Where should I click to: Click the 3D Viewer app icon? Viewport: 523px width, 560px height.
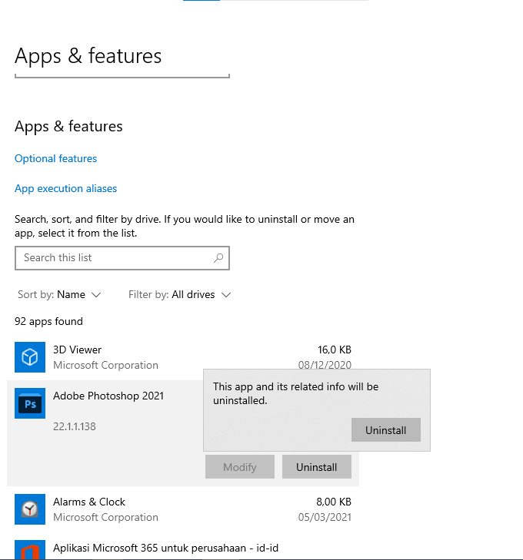tap(30, 356)
